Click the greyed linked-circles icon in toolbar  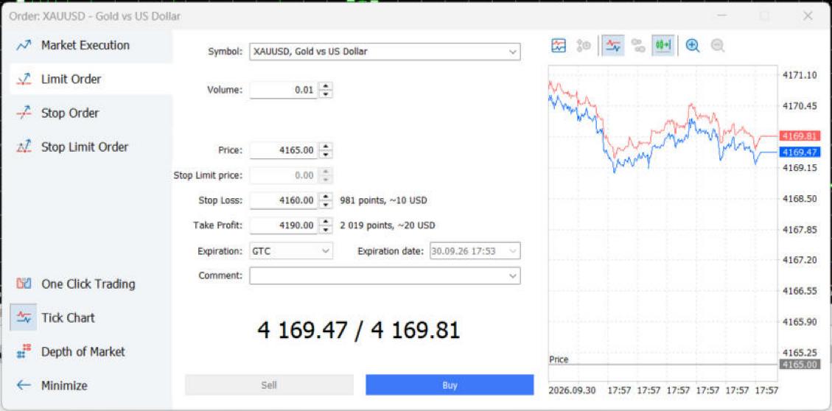coord(637,46)
